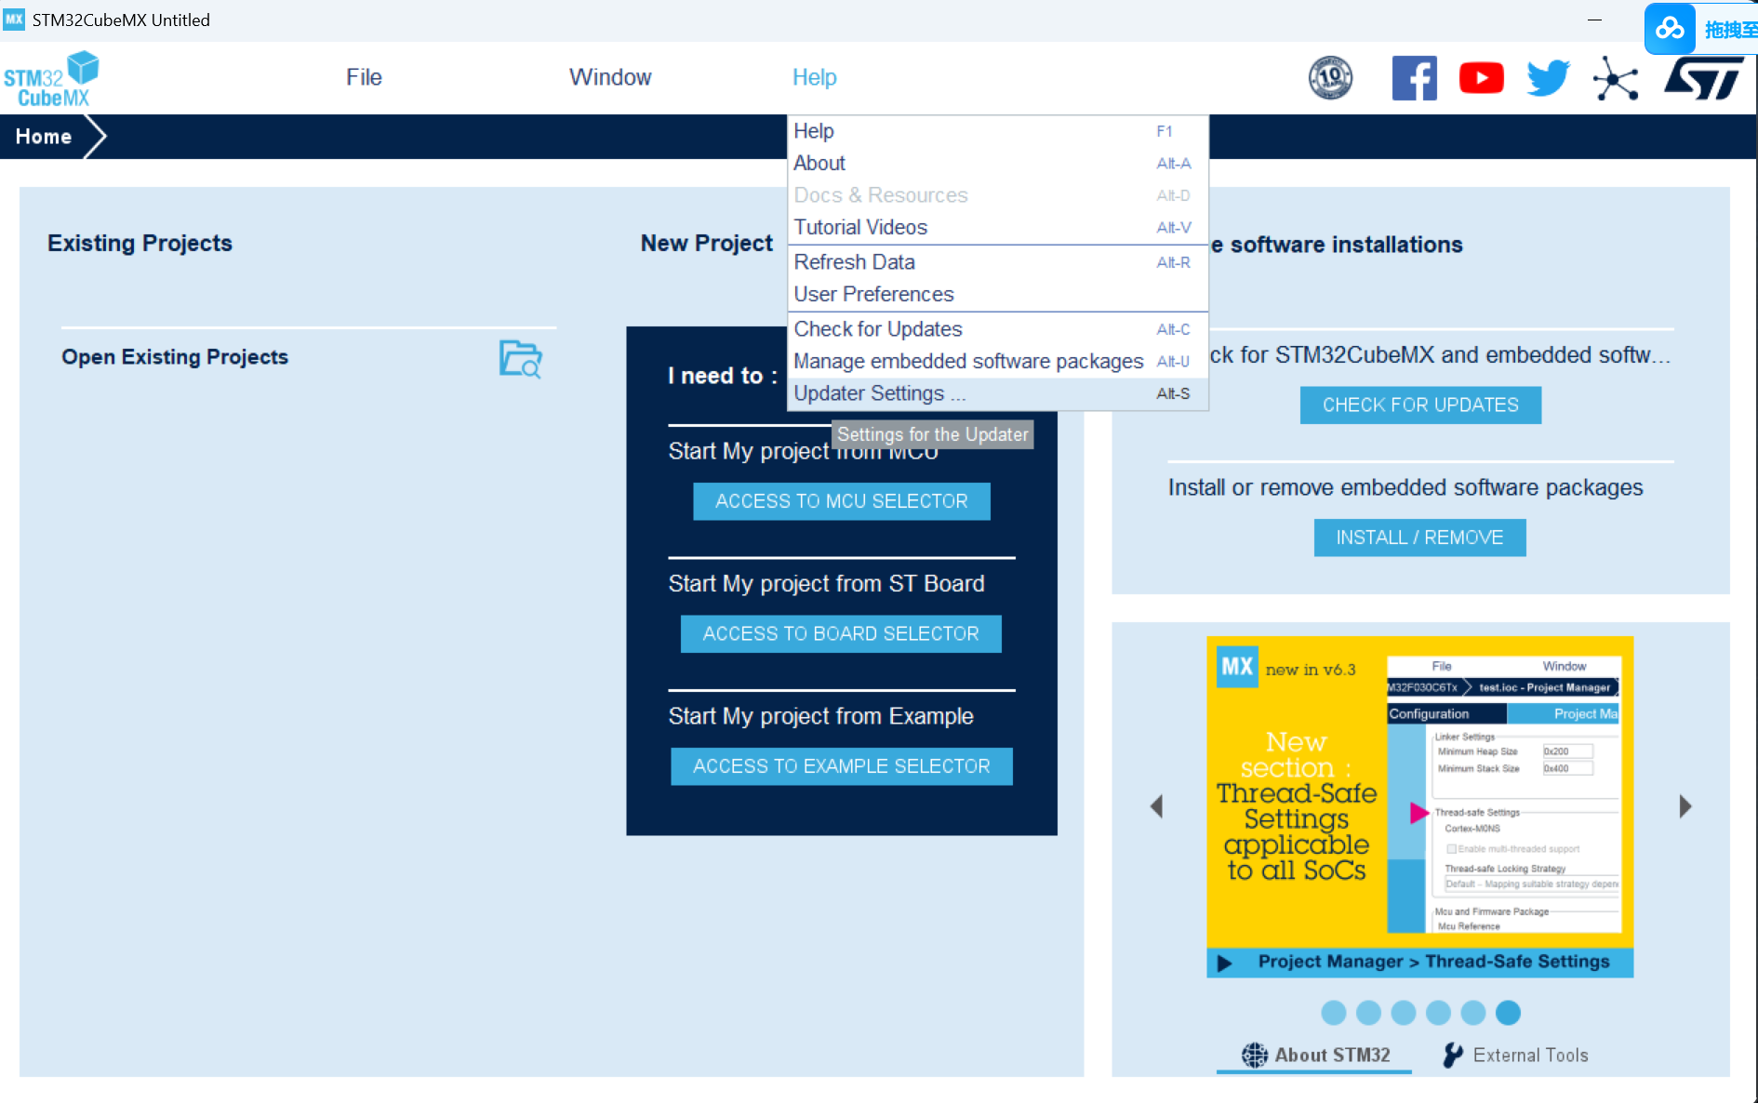Select About from the Help menu
Image resolution: width=1758 pixels, height=1103 pixels.
[x=997, y=163]
